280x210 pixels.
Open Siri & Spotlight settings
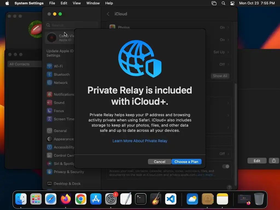(60, 164)
